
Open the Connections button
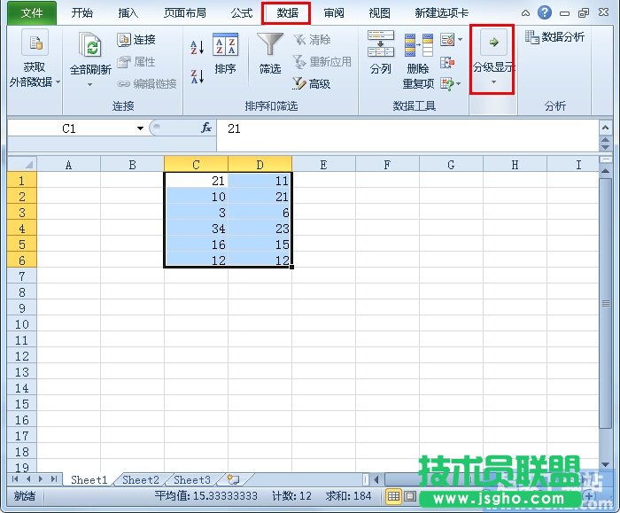click(x=136, y=40)
